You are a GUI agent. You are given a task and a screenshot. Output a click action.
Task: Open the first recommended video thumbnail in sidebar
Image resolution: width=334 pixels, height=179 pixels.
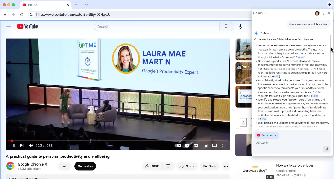243,49
